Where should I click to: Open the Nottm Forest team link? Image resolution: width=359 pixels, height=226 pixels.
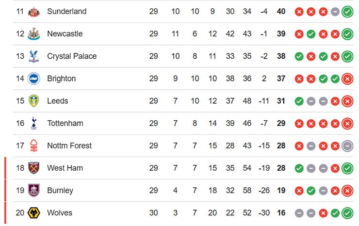(x=69, y=145)
